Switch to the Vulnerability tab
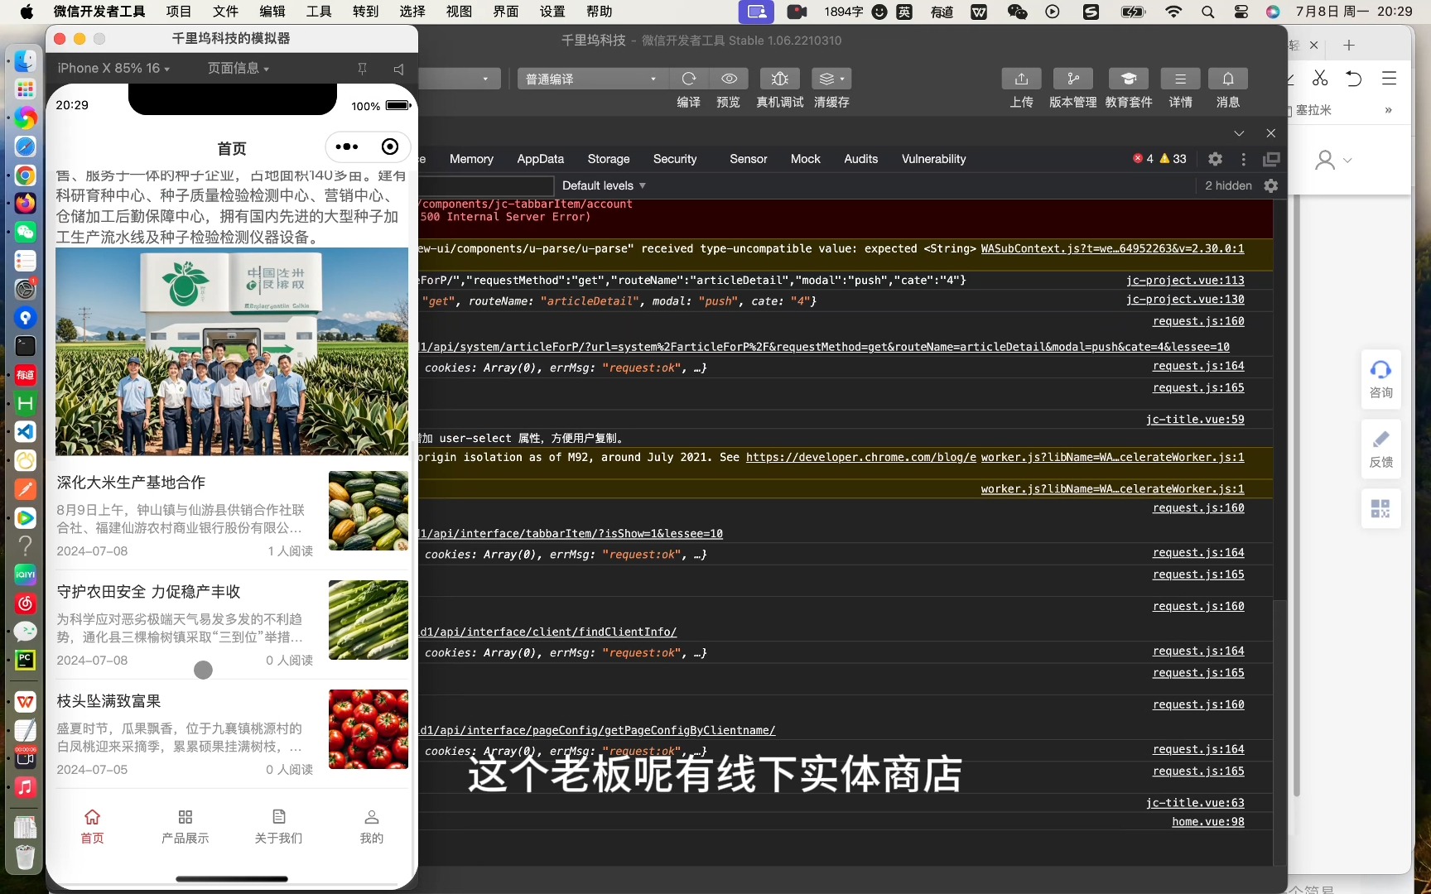The width and height of the screenshot is (1431, 894). [934, 159]
